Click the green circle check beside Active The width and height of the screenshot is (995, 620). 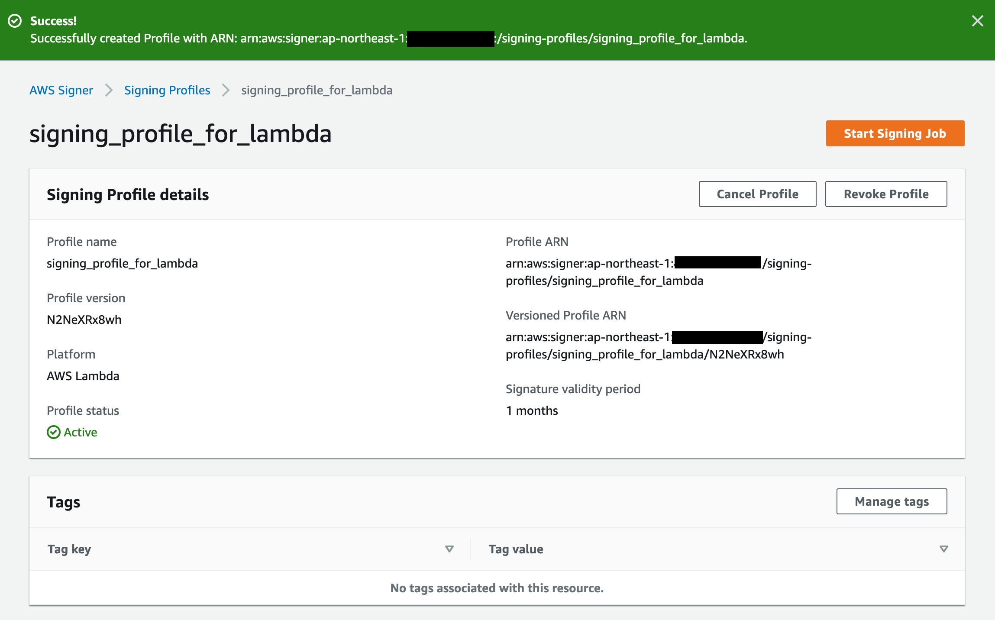pos(53,432)
